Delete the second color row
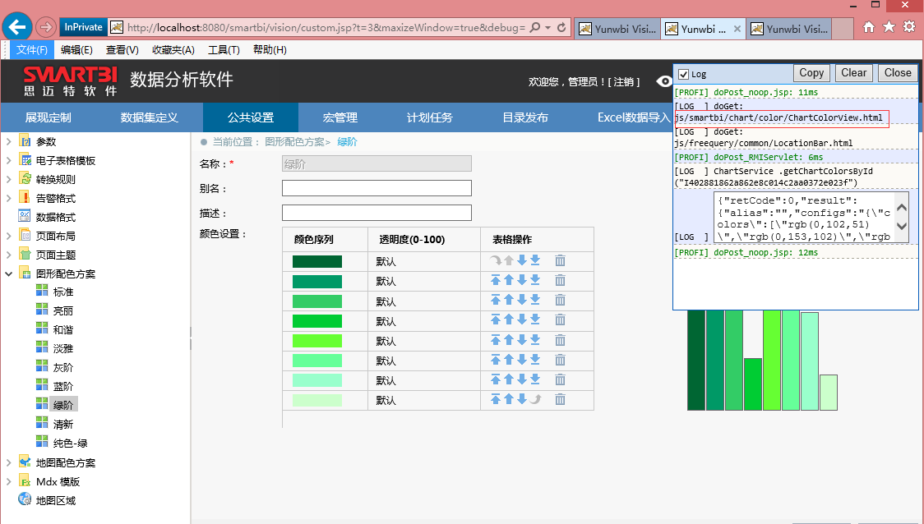The width and height of the screenshot is (924, 524). [560, 280]
